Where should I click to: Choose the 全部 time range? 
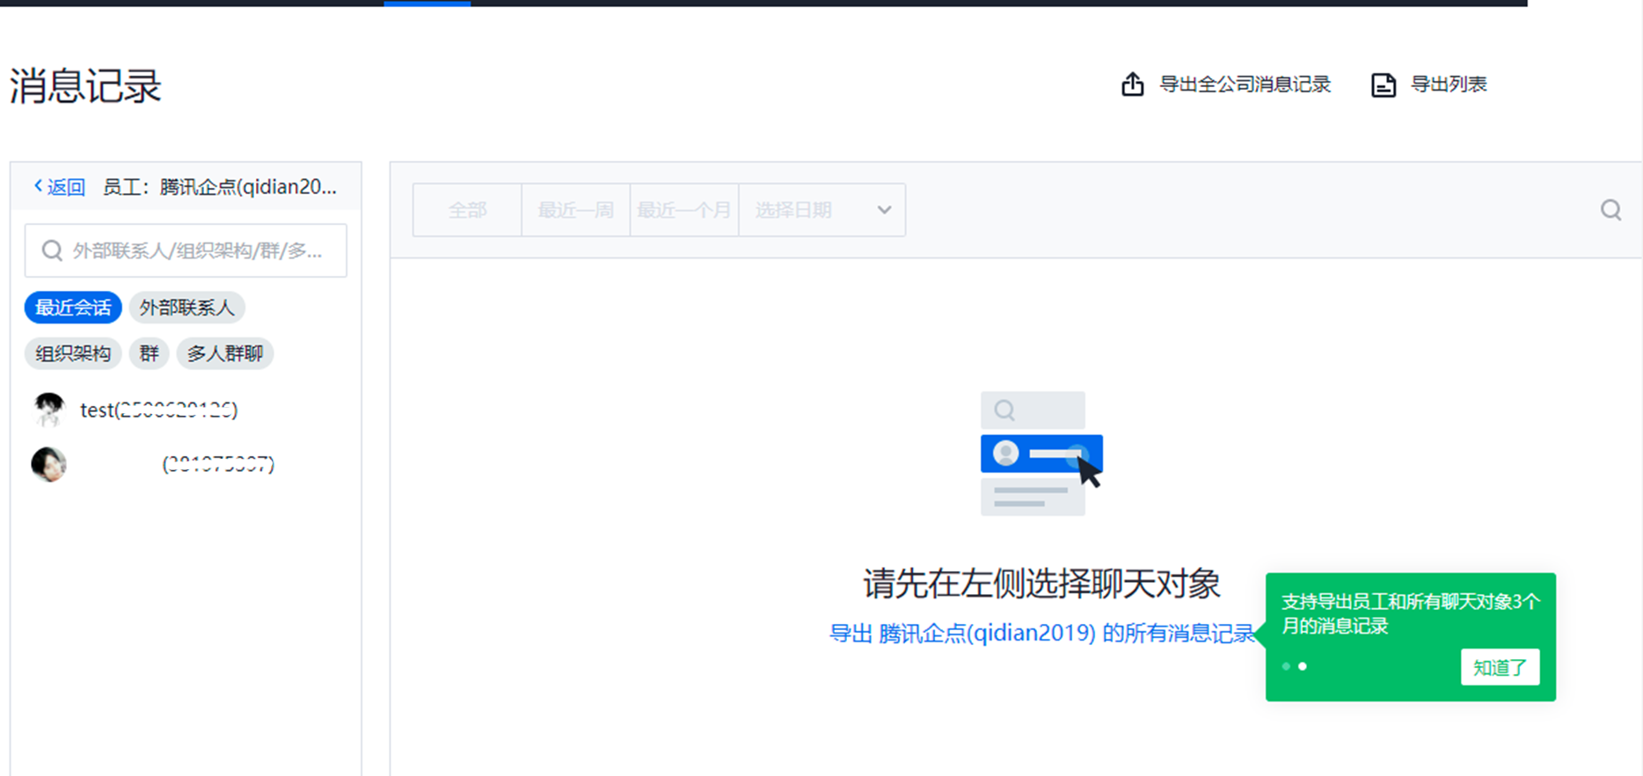coord(467,210)
